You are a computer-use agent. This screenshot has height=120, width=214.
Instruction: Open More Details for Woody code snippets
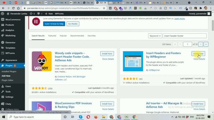108,59
